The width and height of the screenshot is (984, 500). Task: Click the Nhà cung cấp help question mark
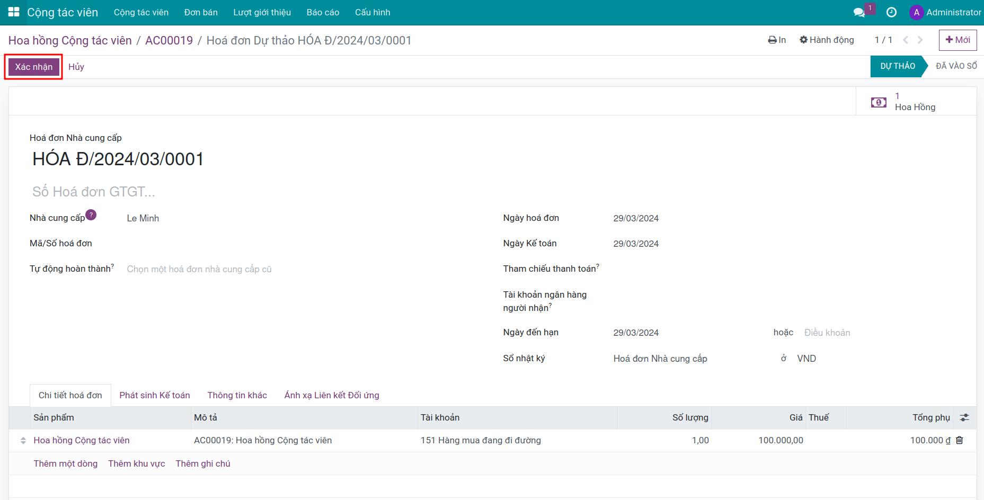pyautogui.click(x=91, y=215)
